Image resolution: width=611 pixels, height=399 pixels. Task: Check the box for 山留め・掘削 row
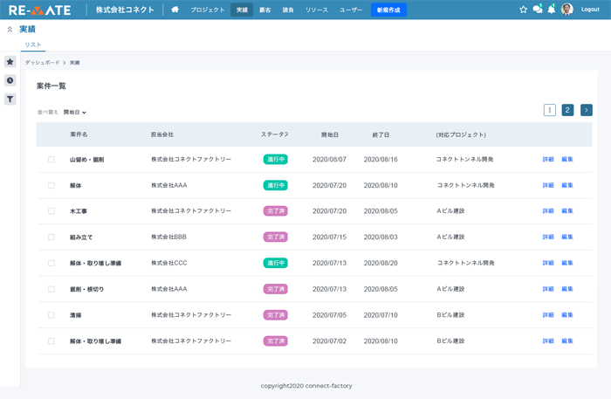click(x=51, y=160)
